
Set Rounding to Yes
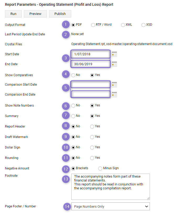92,158
